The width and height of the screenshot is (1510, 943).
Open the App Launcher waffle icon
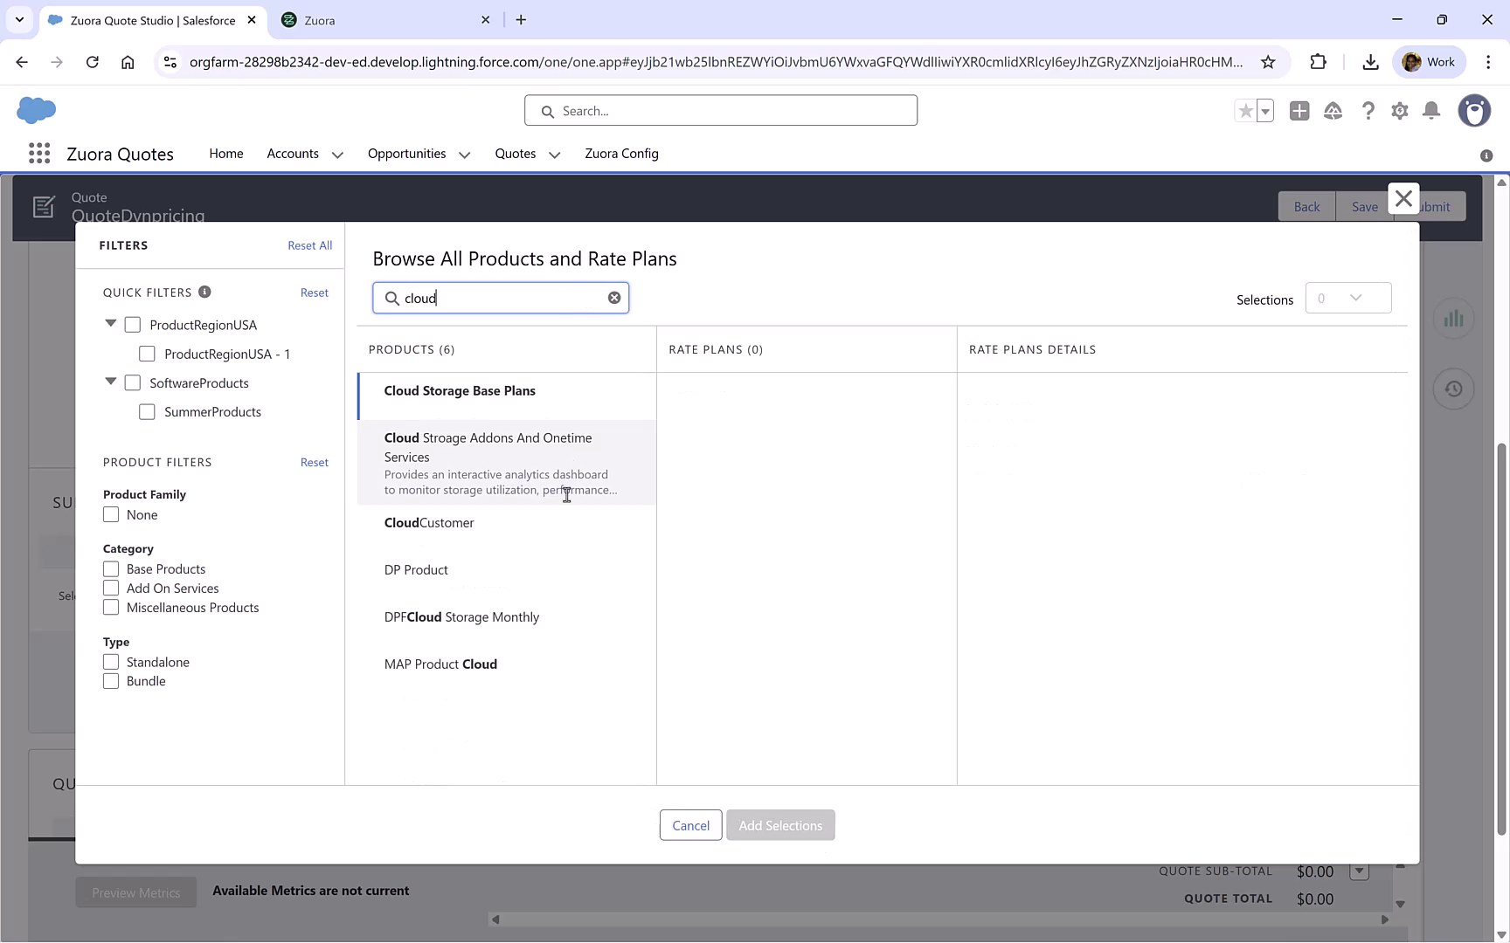pos(39,153)
